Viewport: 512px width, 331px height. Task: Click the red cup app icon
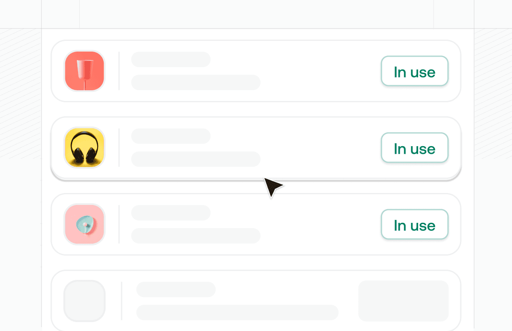pos(84,71)
